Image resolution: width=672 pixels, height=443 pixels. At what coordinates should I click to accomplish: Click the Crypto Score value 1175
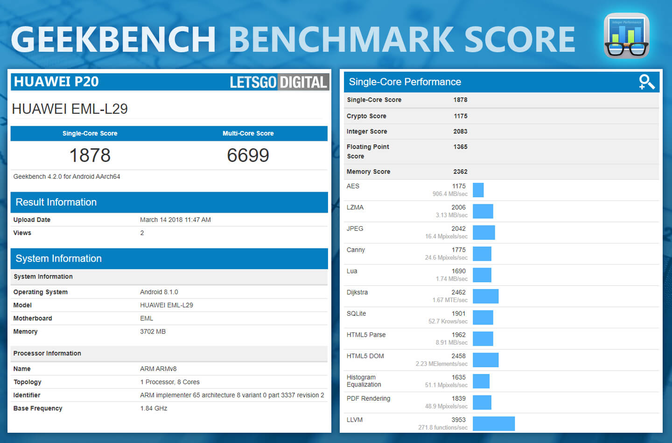click(x=461, y=116)
